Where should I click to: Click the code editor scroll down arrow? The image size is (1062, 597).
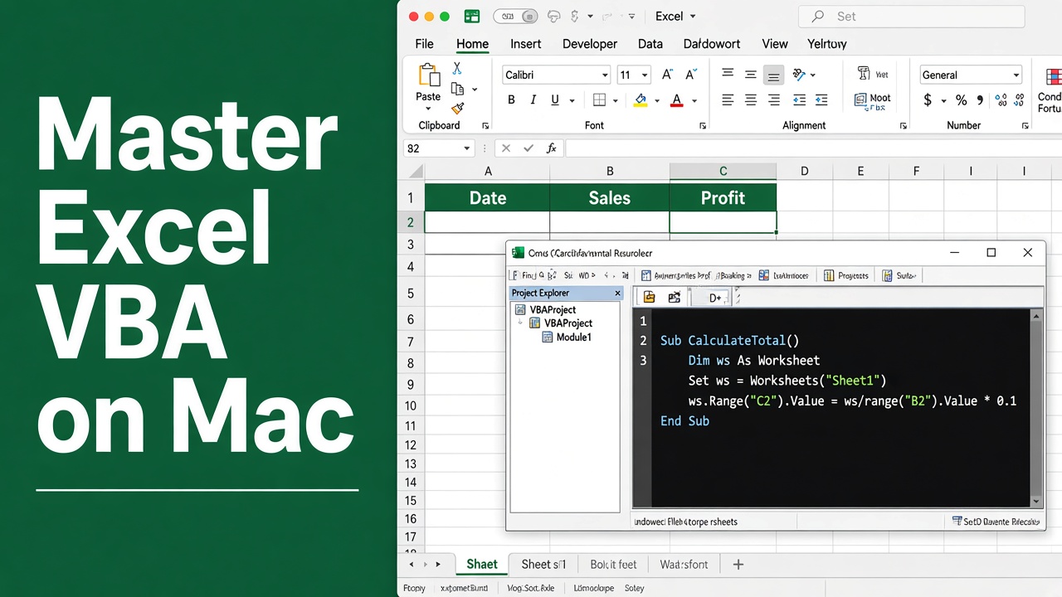1036,501
